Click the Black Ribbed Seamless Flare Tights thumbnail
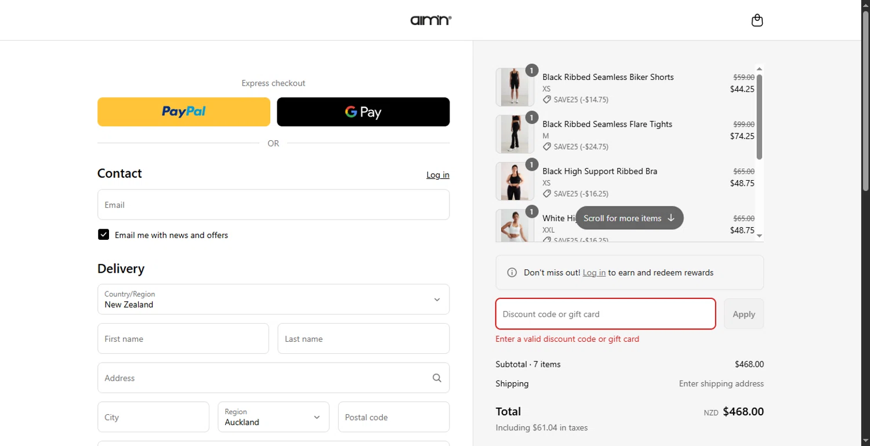 click(x=514, y=134)
